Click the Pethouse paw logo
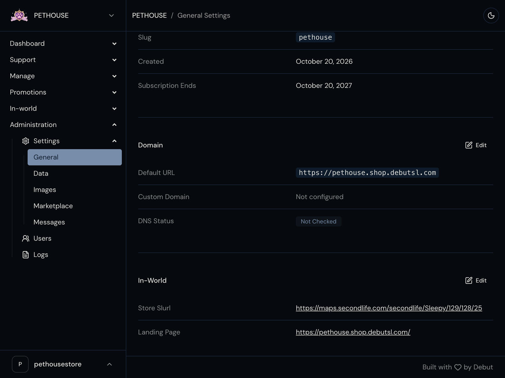This screenshot has height=378, width=505. click(x=19, y=16)
